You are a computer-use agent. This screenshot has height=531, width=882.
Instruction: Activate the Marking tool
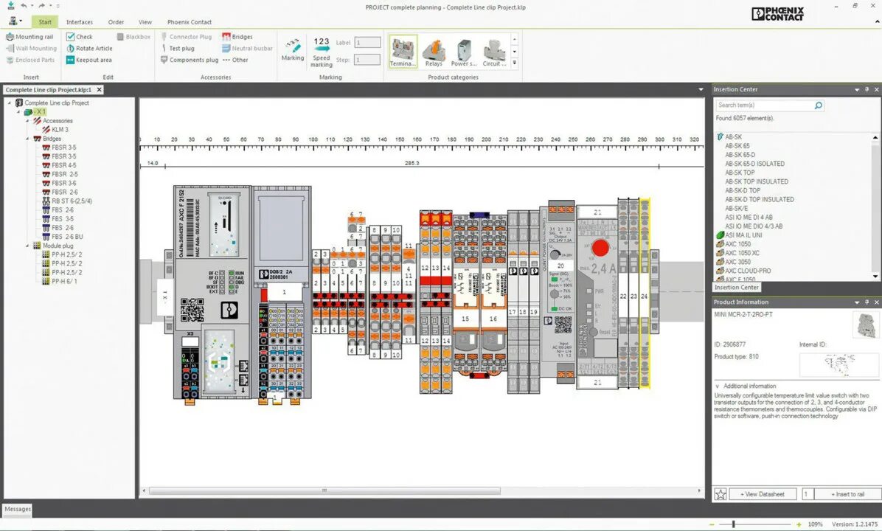(293, 49)
